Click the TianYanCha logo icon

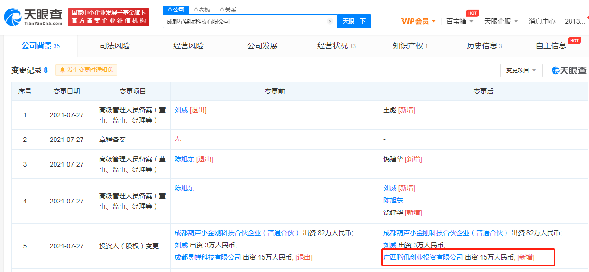click(x=13, y=17)
